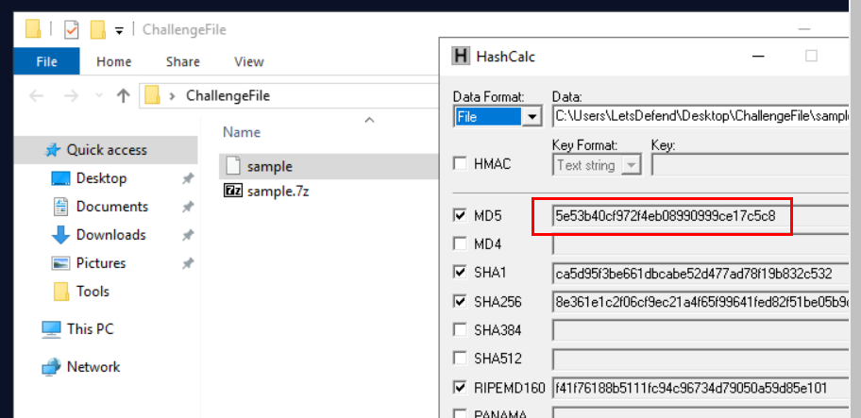Open Documents in the navigation pane
Viewport: 861px width, 418px height.
[112, 207]
